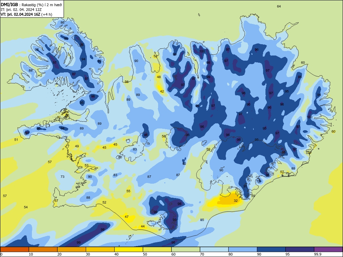Click the VT valid time line 16Z
Image resolution: width=343 pixels, height=257 pixels.
[x=26, y=14]
